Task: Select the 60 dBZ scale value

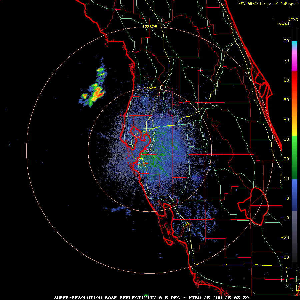Action: click(286, 80)
